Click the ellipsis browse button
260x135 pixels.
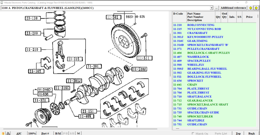click(x=216, y=8)
